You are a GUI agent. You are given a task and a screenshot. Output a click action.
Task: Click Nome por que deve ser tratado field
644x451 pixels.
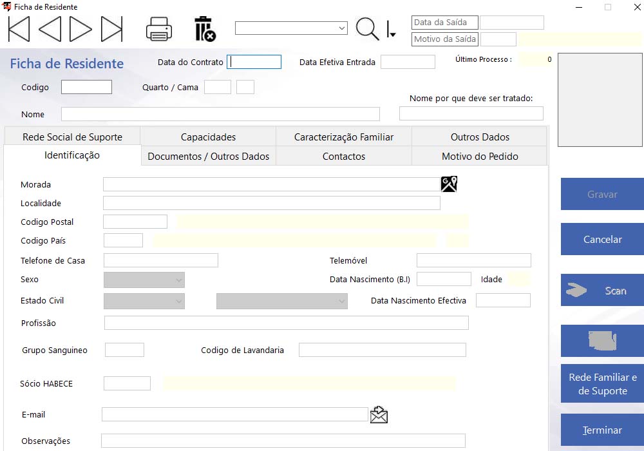pyautogui.click(x=471, y=113)
